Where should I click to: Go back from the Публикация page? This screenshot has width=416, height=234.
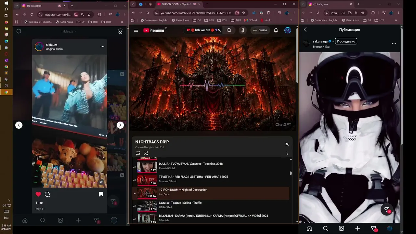pos(305,30)
